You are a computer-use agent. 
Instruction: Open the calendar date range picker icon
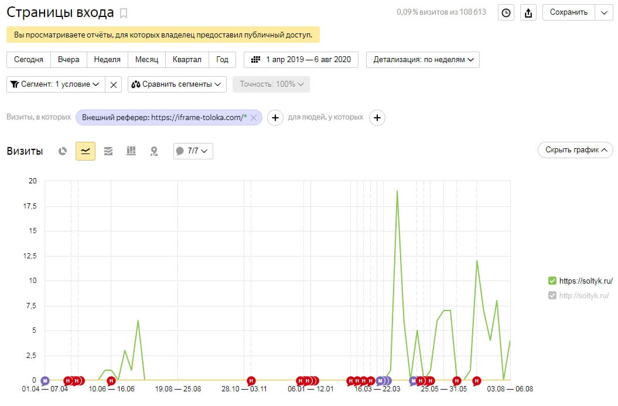tap(256, 60)
